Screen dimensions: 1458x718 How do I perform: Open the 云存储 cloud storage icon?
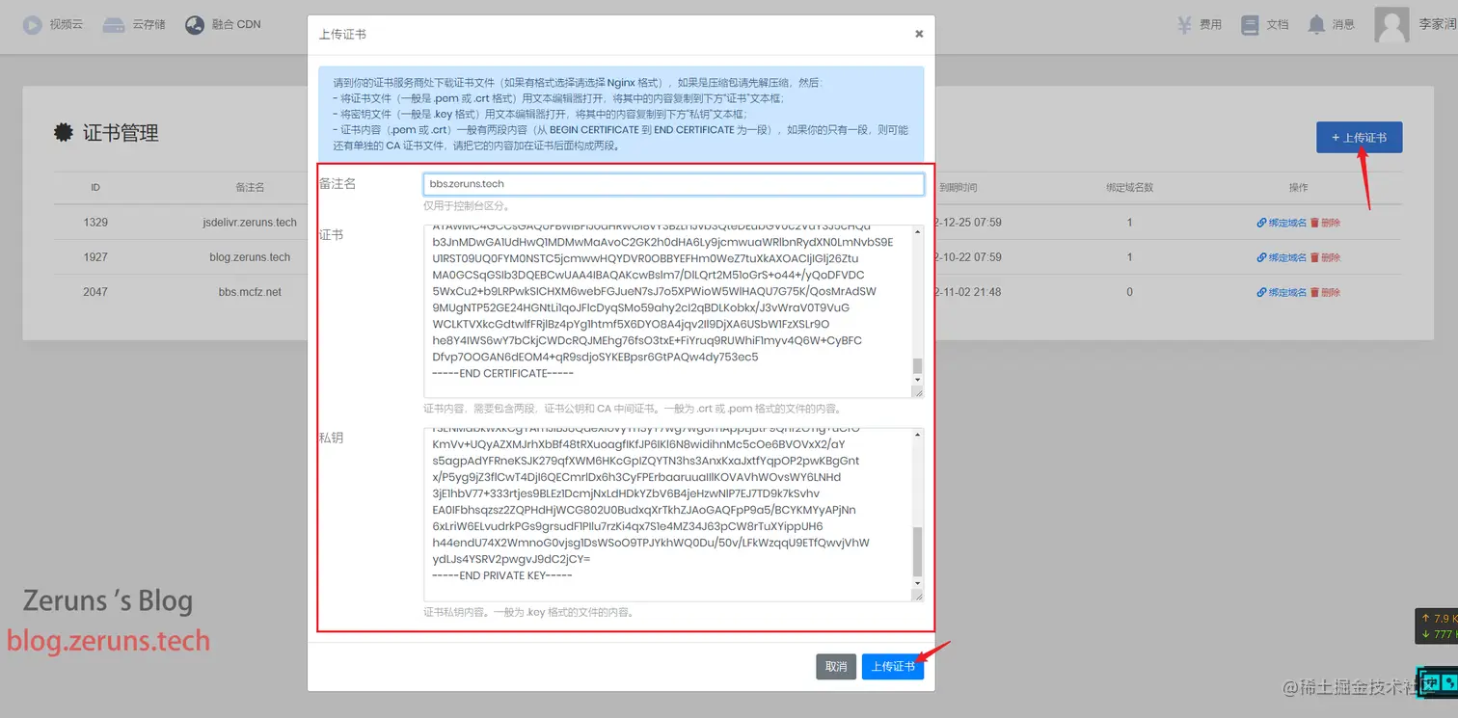(x=114, y=25)
